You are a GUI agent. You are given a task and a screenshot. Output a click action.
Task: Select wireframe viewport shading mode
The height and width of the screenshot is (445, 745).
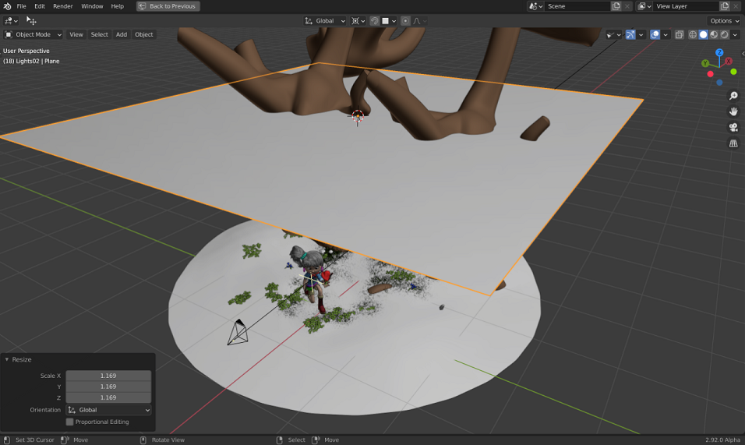point(693,34)
